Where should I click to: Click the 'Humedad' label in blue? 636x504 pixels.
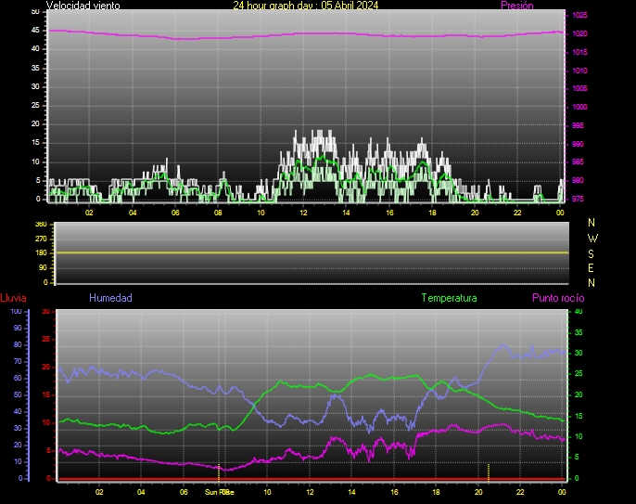tap(110, 298)
